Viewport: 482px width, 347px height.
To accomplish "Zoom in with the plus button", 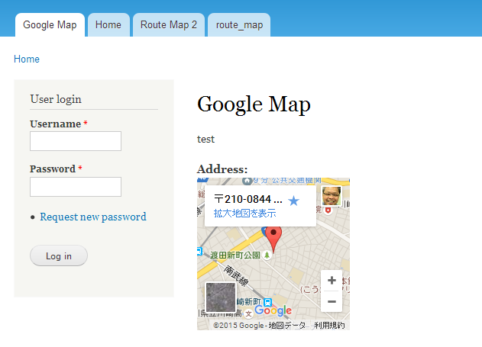I will point(332,280).
